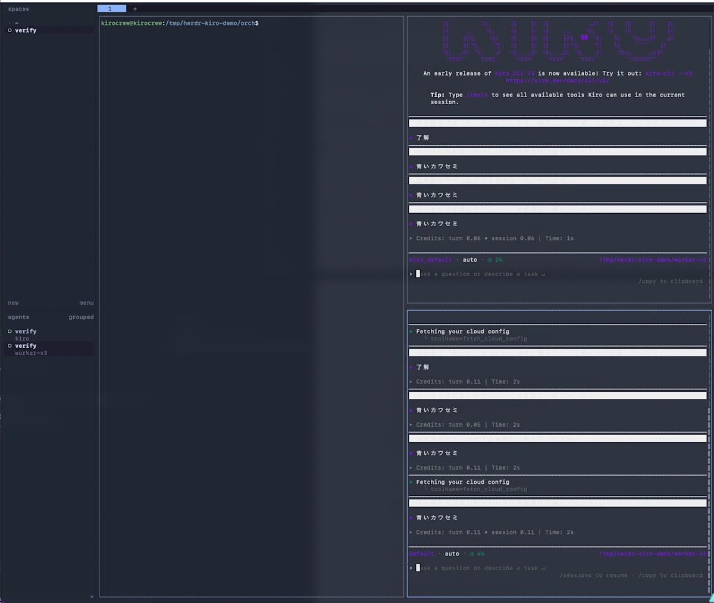The height and width of the screenshot is (603, 714).
Task: Click /copy to clipboard in worker-v2 pane
Action: [x=671, y=282]
